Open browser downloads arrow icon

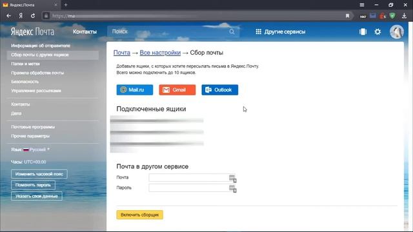tap(405, 15)
